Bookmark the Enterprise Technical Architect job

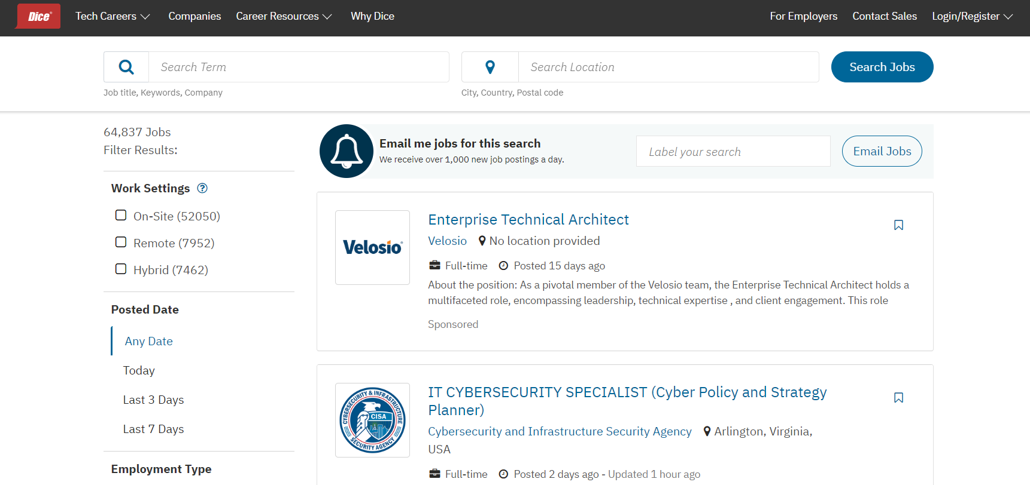(898, 225)
